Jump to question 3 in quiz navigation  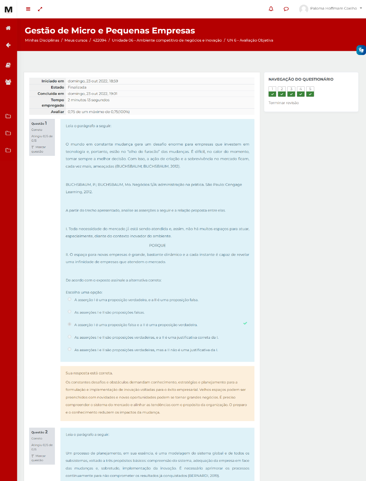pos(291,91)
